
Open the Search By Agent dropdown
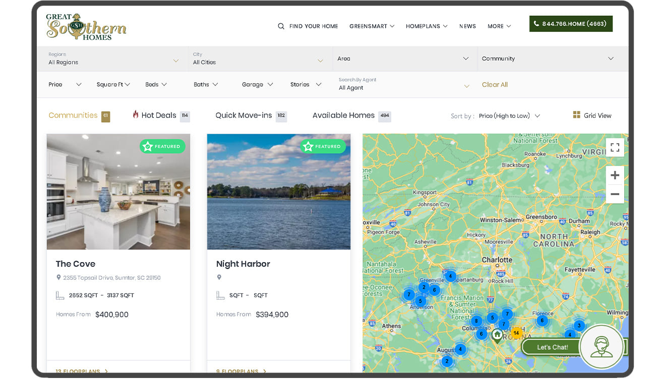tap(404, 84)
